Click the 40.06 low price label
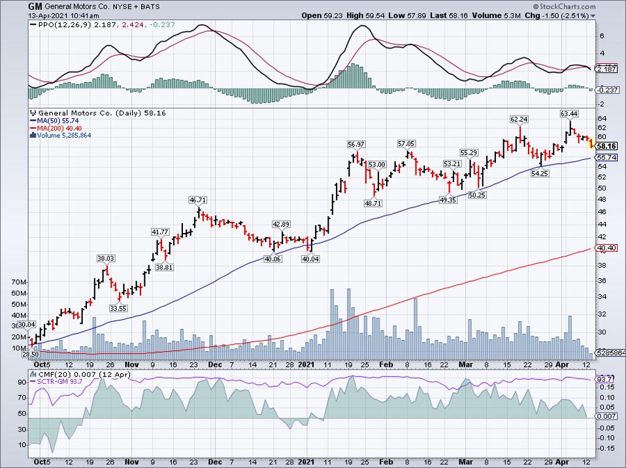The width and height of the screenshot is (626, 468). click(x=273, y=258)
